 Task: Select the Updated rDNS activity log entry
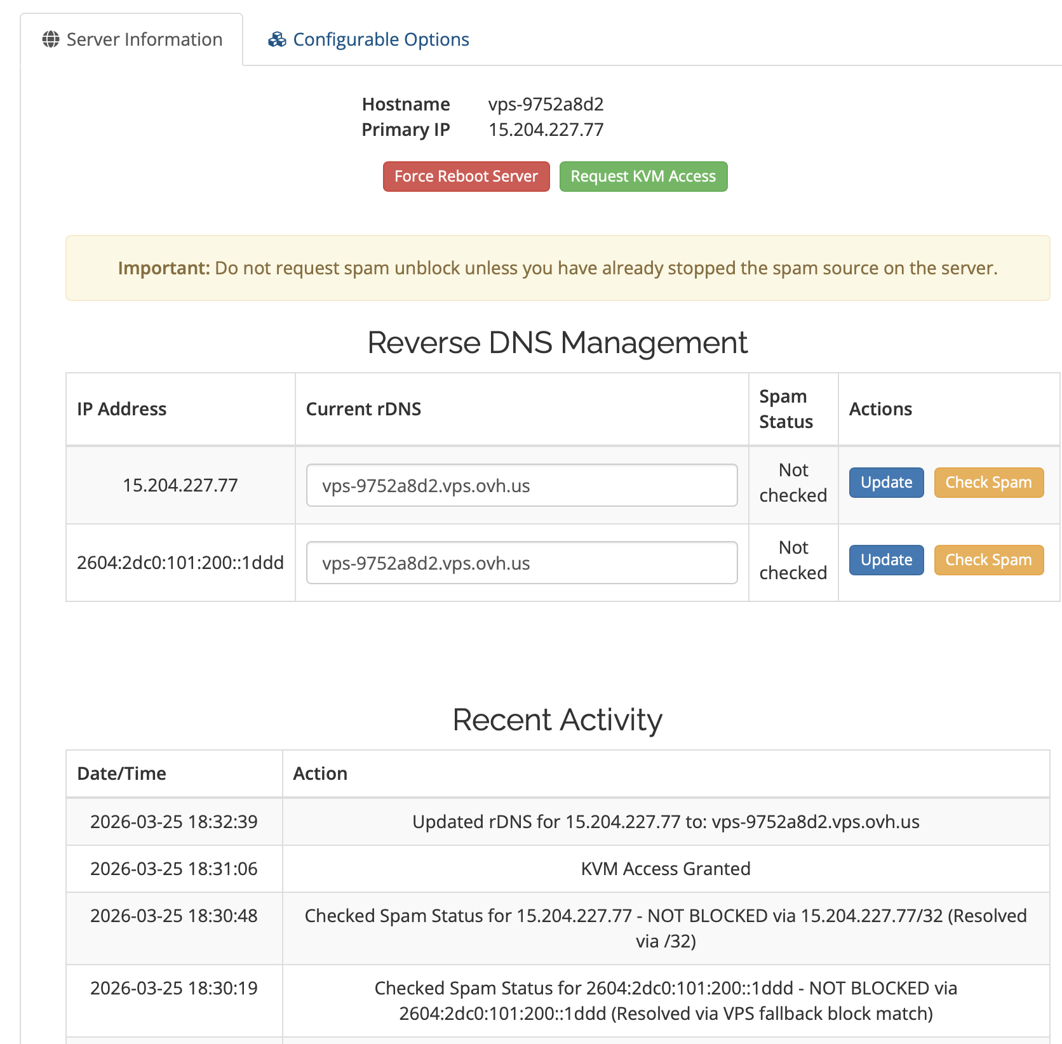point(665,822)
